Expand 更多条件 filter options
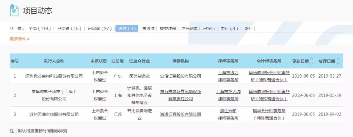 pos(20,39)
